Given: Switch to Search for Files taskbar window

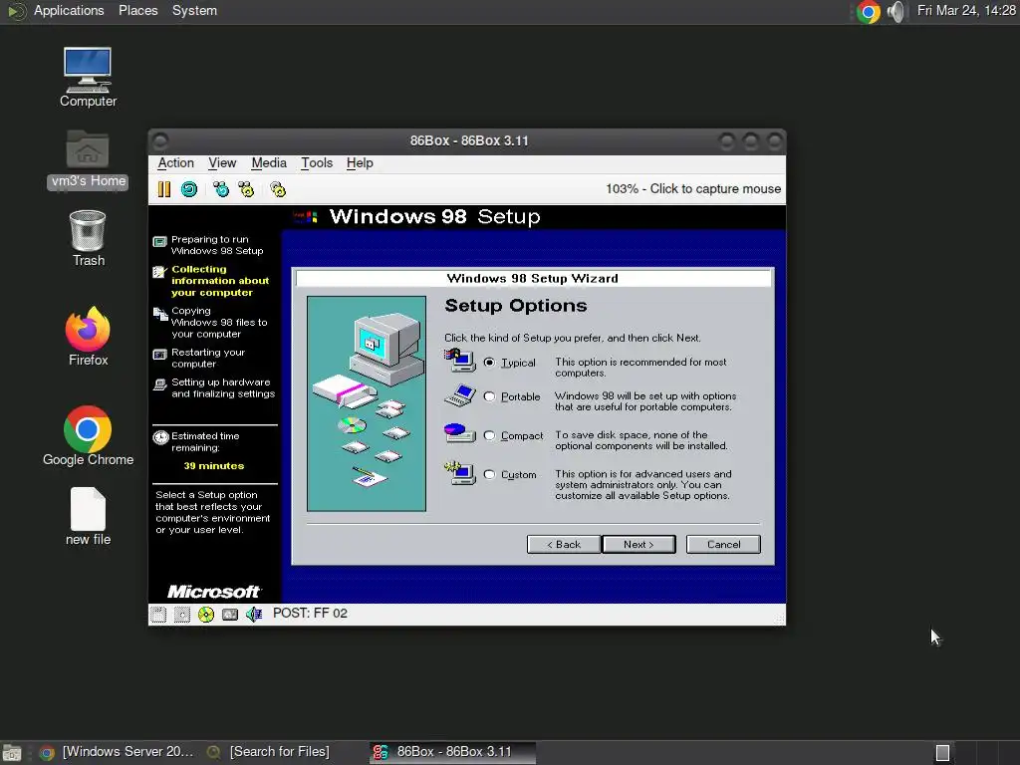Looking at the screenshot, I should [x=267, y=753].
